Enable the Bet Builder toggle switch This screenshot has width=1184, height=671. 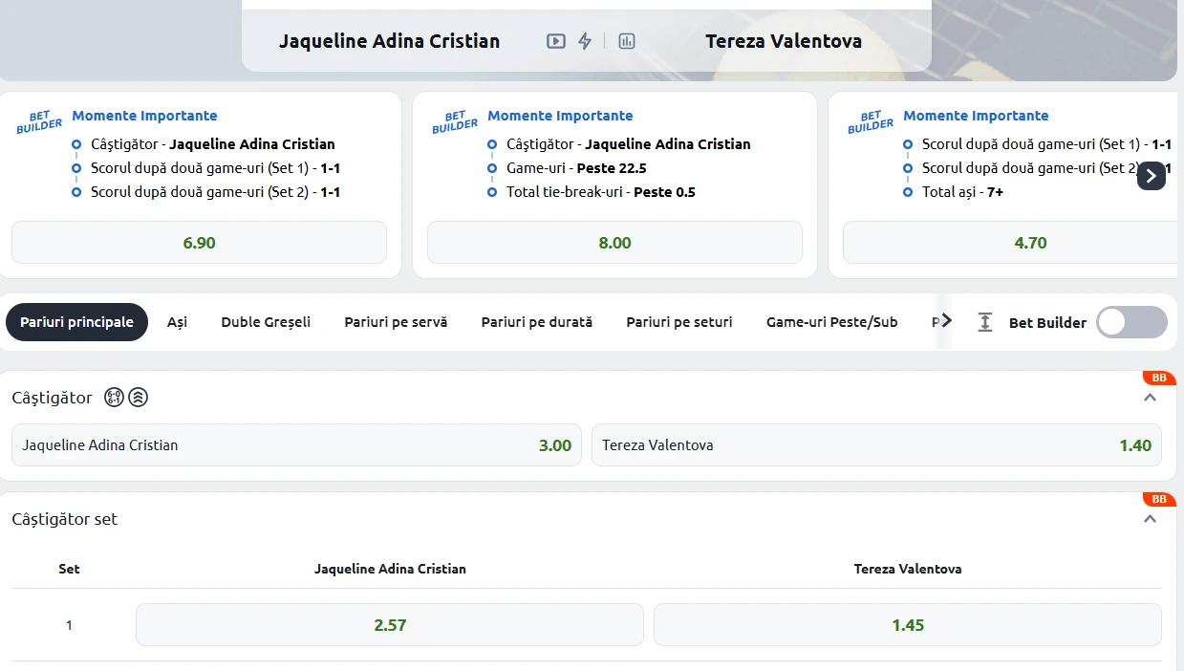point(1131,322)
